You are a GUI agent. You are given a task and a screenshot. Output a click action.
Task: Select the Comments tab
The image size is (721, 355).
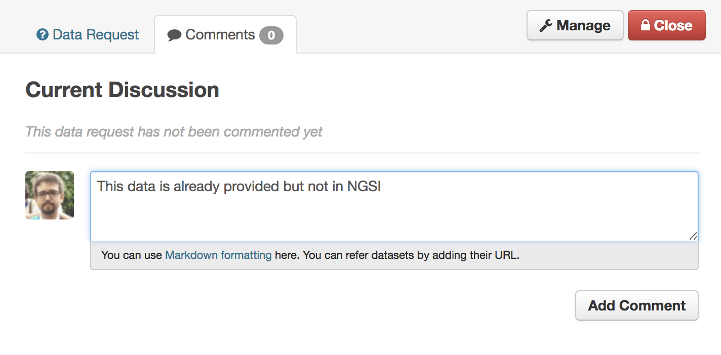pyautogui.click(x=225, y=35)
